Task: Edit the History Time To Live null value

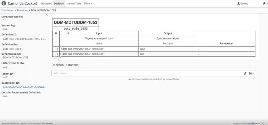Action: [x=6, y=68]
